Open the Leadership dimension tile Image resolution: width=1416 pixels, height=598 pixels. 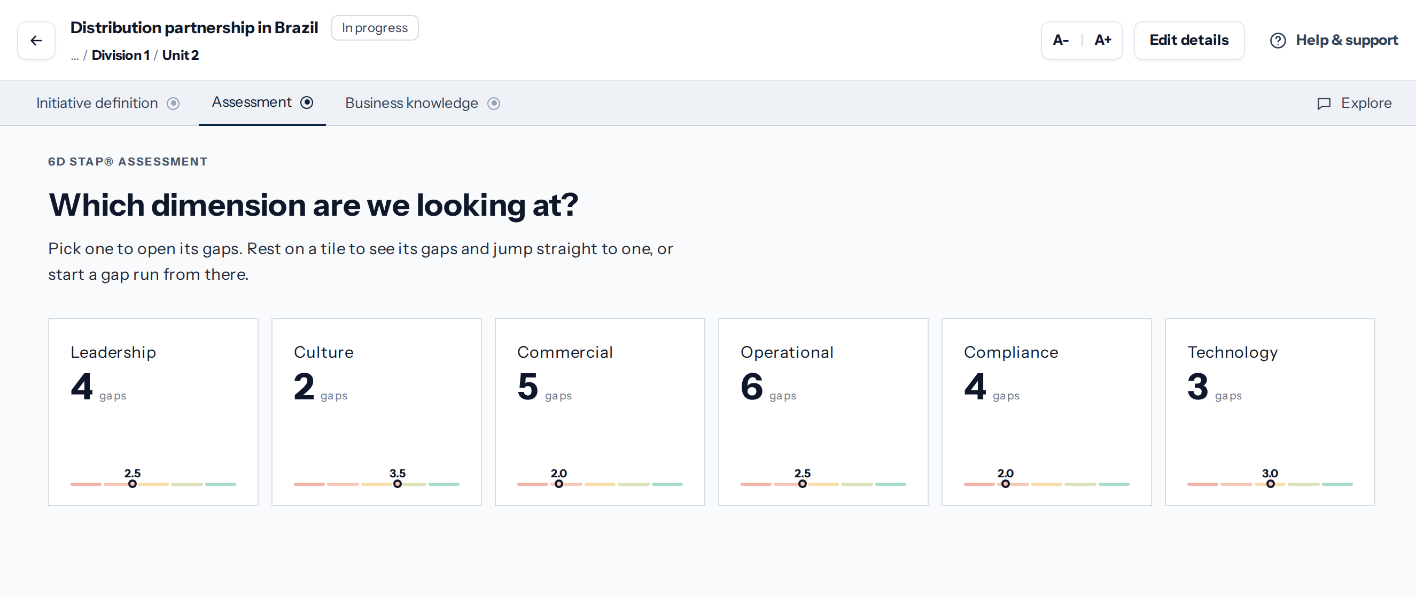153,413
